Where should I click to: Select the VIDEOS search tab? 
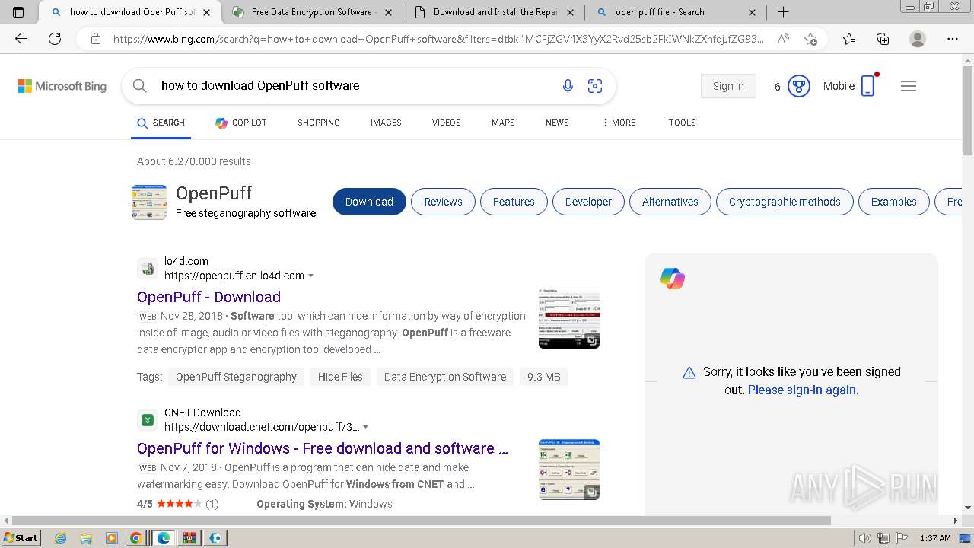pyautogui.click(x=447, y=123)
